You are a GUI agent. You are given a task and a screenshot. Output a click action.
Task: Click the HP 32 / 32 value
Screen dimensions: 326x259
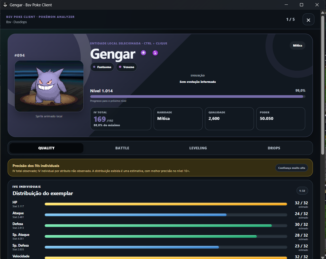[x=301, y=203]
